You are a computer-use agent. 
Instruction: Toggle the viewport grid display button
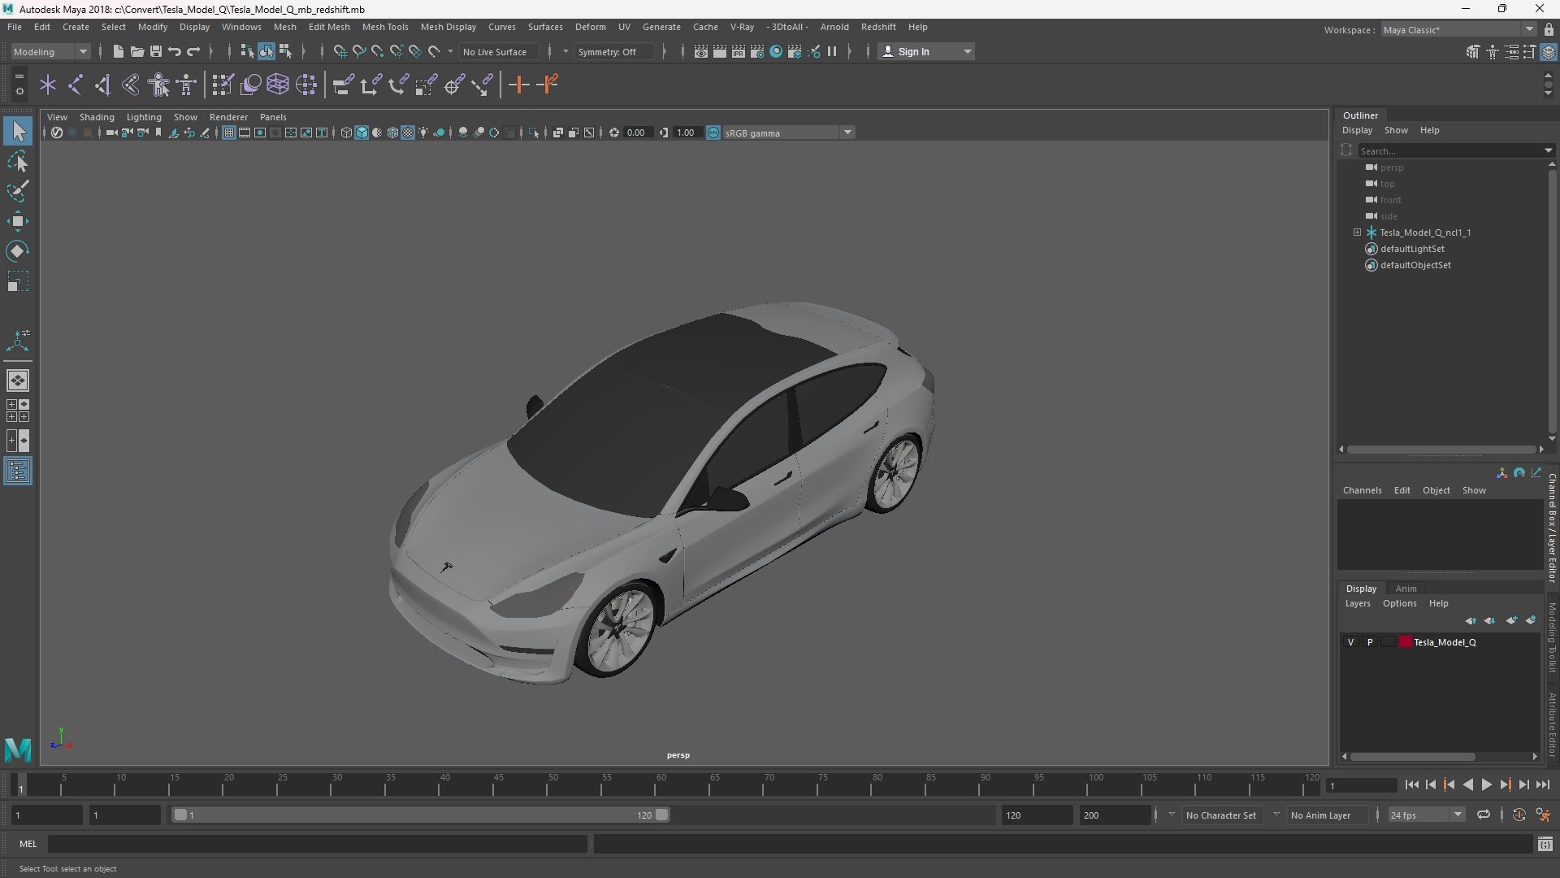[x=229, y=133]
